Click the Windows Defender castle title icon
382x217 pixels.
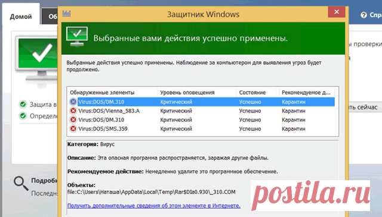coord(66,14)
